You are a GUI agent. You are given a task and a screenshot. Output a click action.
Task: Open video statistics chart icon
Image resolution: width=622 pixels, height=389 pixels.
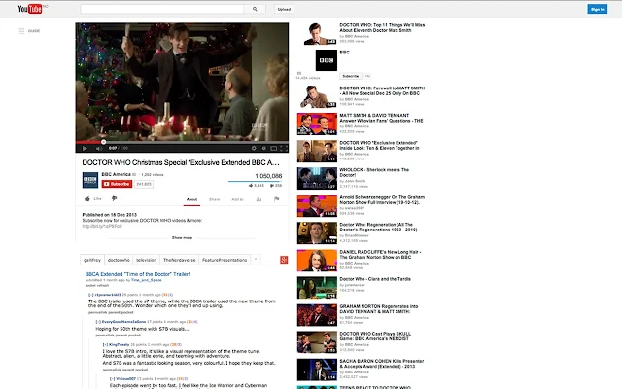click(259, 199)
